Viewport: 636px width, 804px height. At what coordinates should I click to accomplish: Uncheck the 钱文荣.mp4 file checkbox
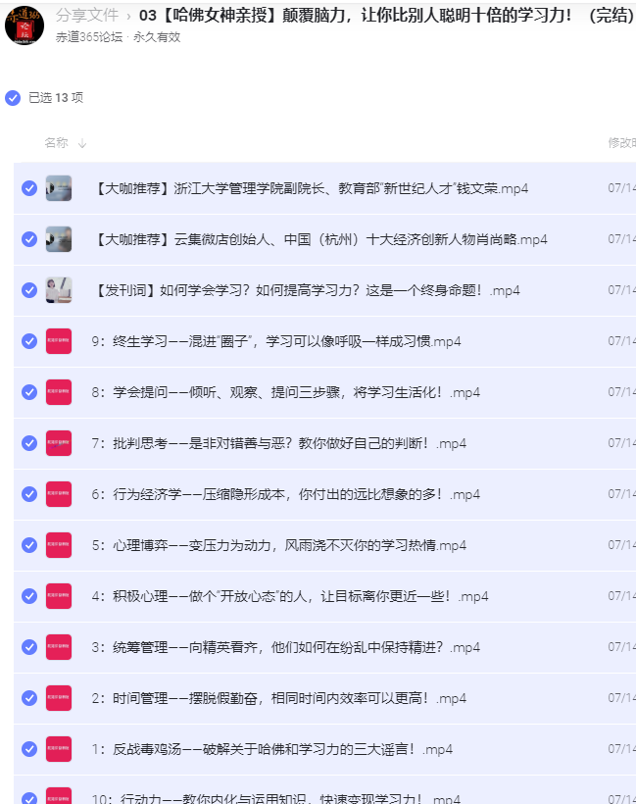pos(29,188)
